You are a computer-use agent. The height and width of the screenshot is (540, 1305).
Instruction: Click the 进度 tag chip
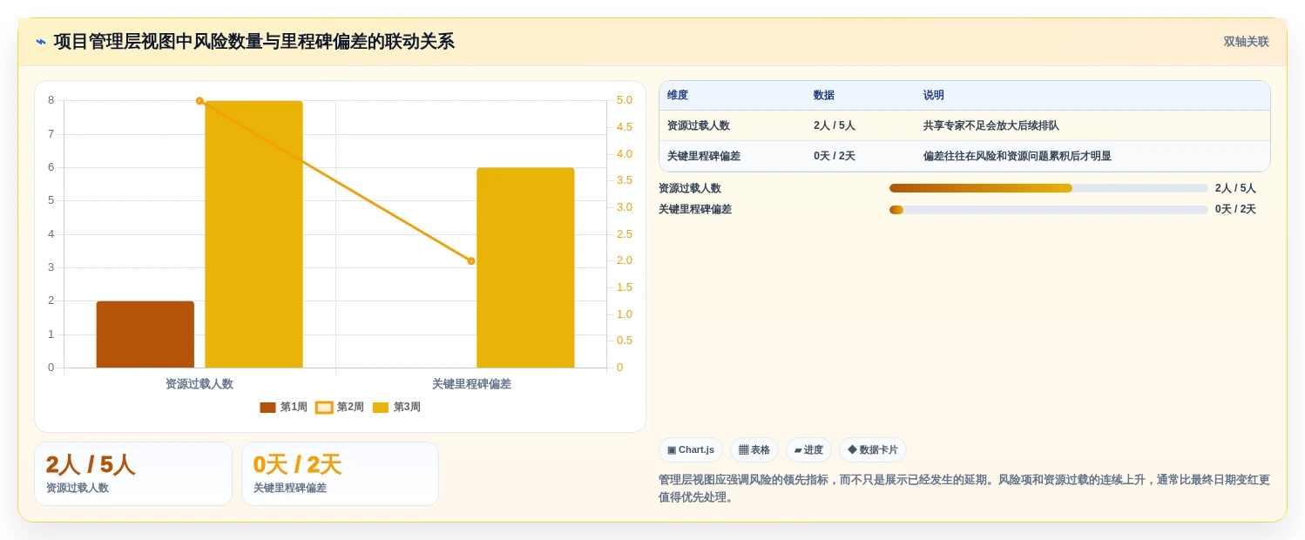point(808,449)
